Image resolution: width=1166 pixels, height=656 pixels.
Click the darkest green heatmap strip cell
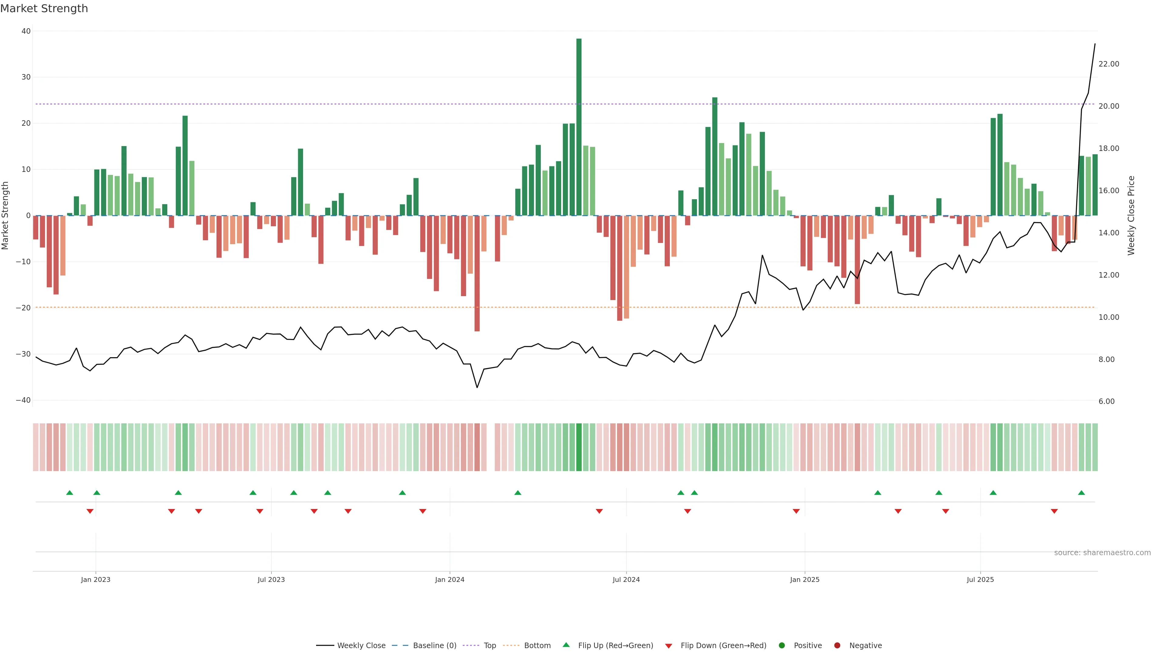pyautogui.click(x=579, y=447)
